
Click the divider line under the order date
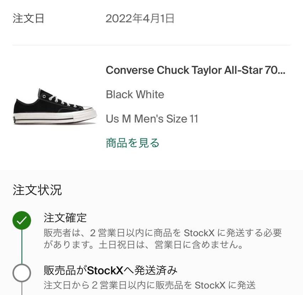151,45
